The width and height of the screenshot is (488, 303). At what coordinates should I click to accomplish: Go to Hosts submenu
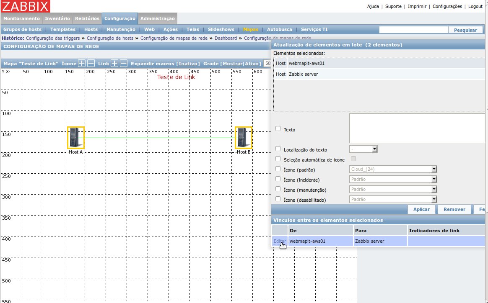tap(91, 29)
